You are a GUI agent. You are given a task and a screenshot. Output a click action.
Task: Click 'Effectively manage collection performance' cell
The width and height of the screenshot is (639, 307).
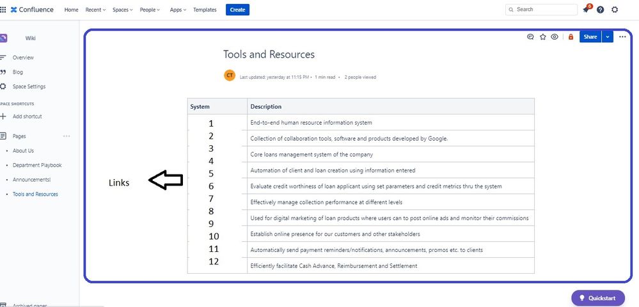pyautogui.click(x=391, y=202)
